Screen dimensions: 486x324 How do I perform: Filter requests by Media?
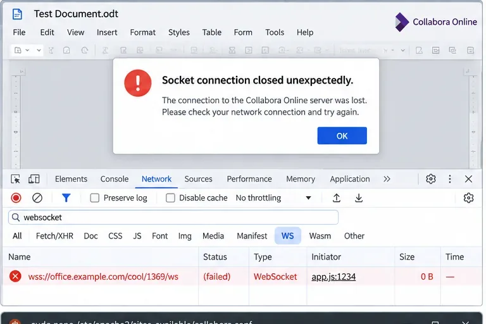213,236
